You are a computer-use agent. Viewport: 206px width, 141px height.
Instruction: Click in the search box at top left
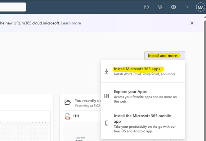13,7
